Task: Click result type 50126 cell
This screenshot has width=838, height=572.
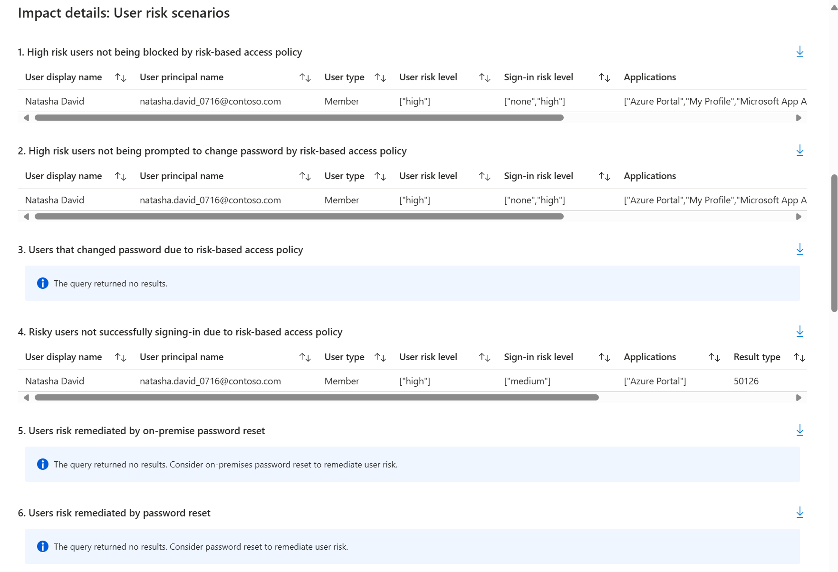Action: (x=746, y=381)
